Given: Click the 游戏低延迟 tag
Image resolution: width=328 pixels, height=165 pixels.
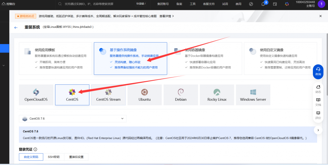Looking at the screenshot, I should (x=26, y=16).
